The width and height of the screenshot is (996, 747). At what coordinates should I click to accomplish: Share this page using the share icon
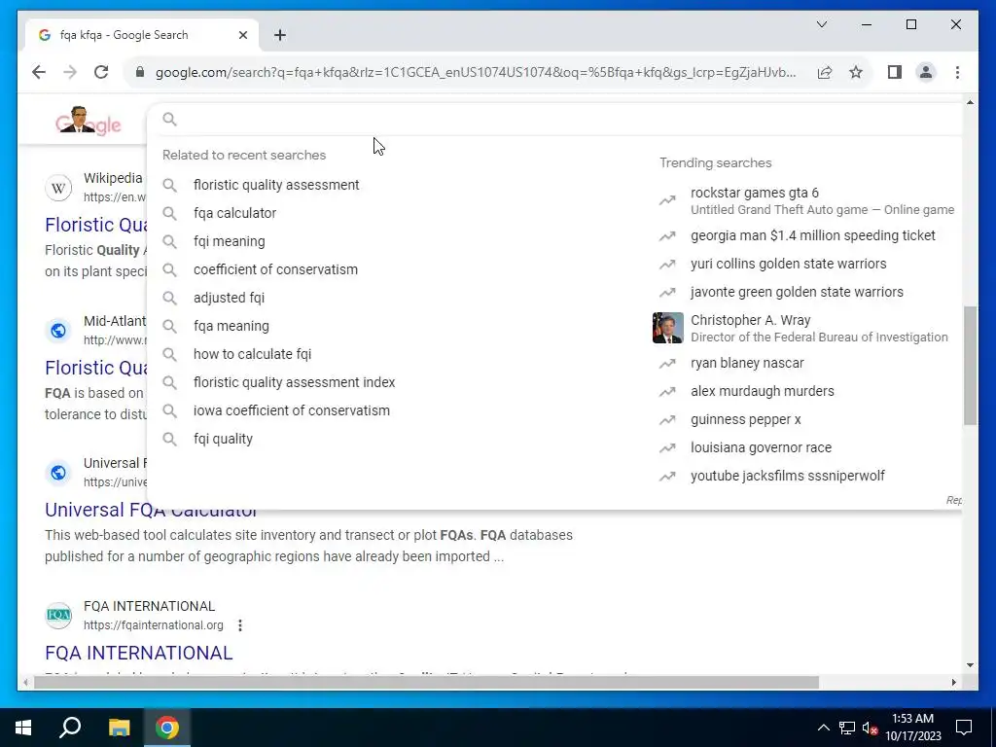click(825, 72)
